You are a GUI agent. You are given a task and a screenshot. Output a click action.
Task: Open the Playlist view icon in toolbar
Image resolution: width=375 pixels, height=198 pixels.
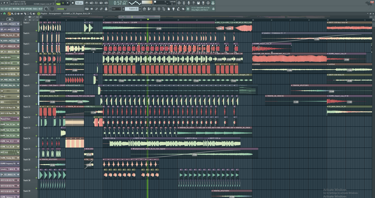point(144,9)
